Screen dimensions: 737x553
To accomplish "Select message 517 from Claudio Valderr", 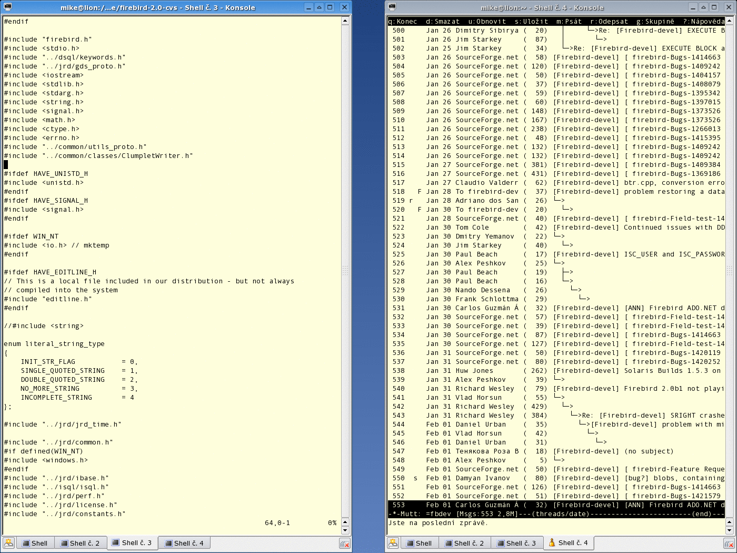I will pyautogui.click(x=556, y=183).
